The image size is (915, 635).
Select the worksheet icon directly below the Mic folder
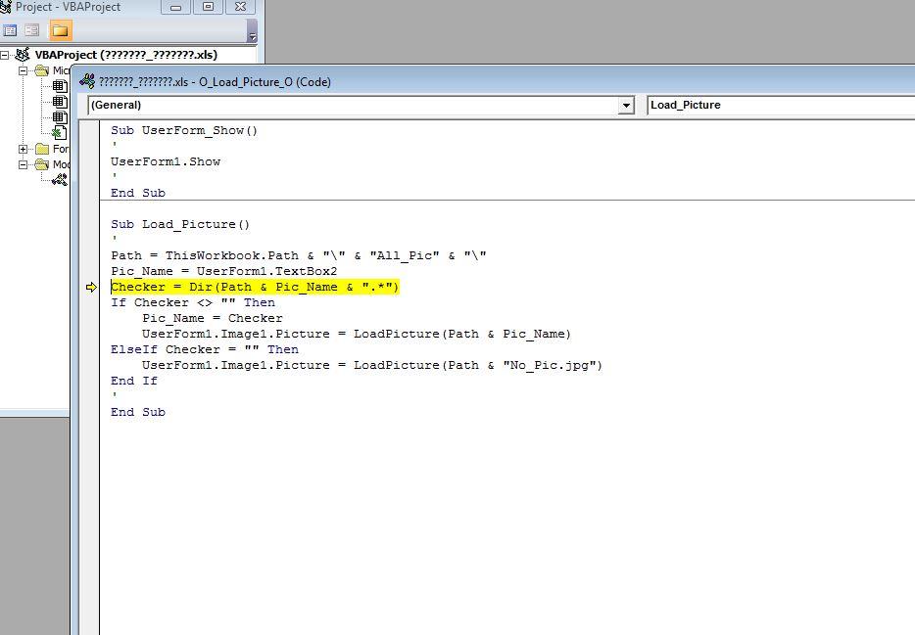[60, 86]
